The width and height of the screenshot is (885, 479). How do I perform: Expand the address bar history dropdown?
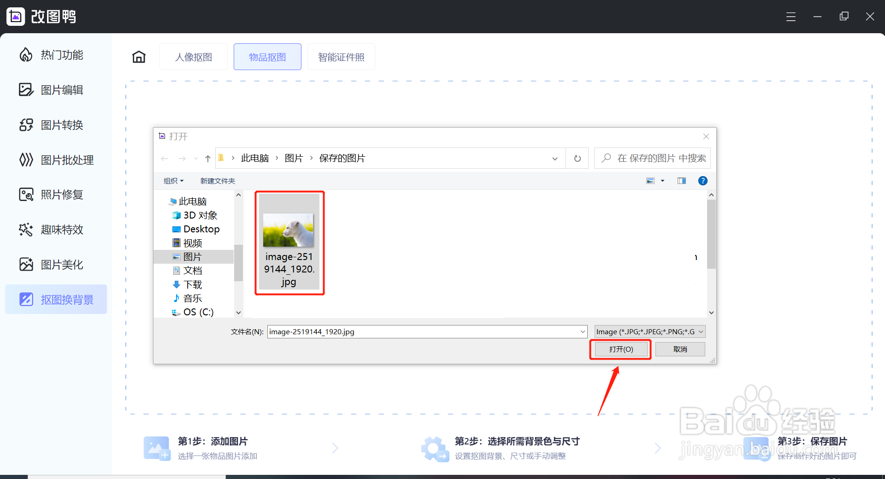coord(555,159)
